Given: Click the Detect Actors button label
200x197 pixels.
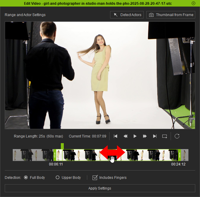Looking at the screenshot, I should (x=131, y=15).
